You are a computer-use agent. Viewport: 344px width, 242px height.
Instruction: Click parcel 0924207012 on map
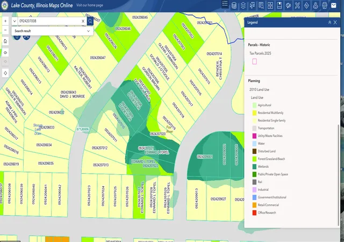99,148
